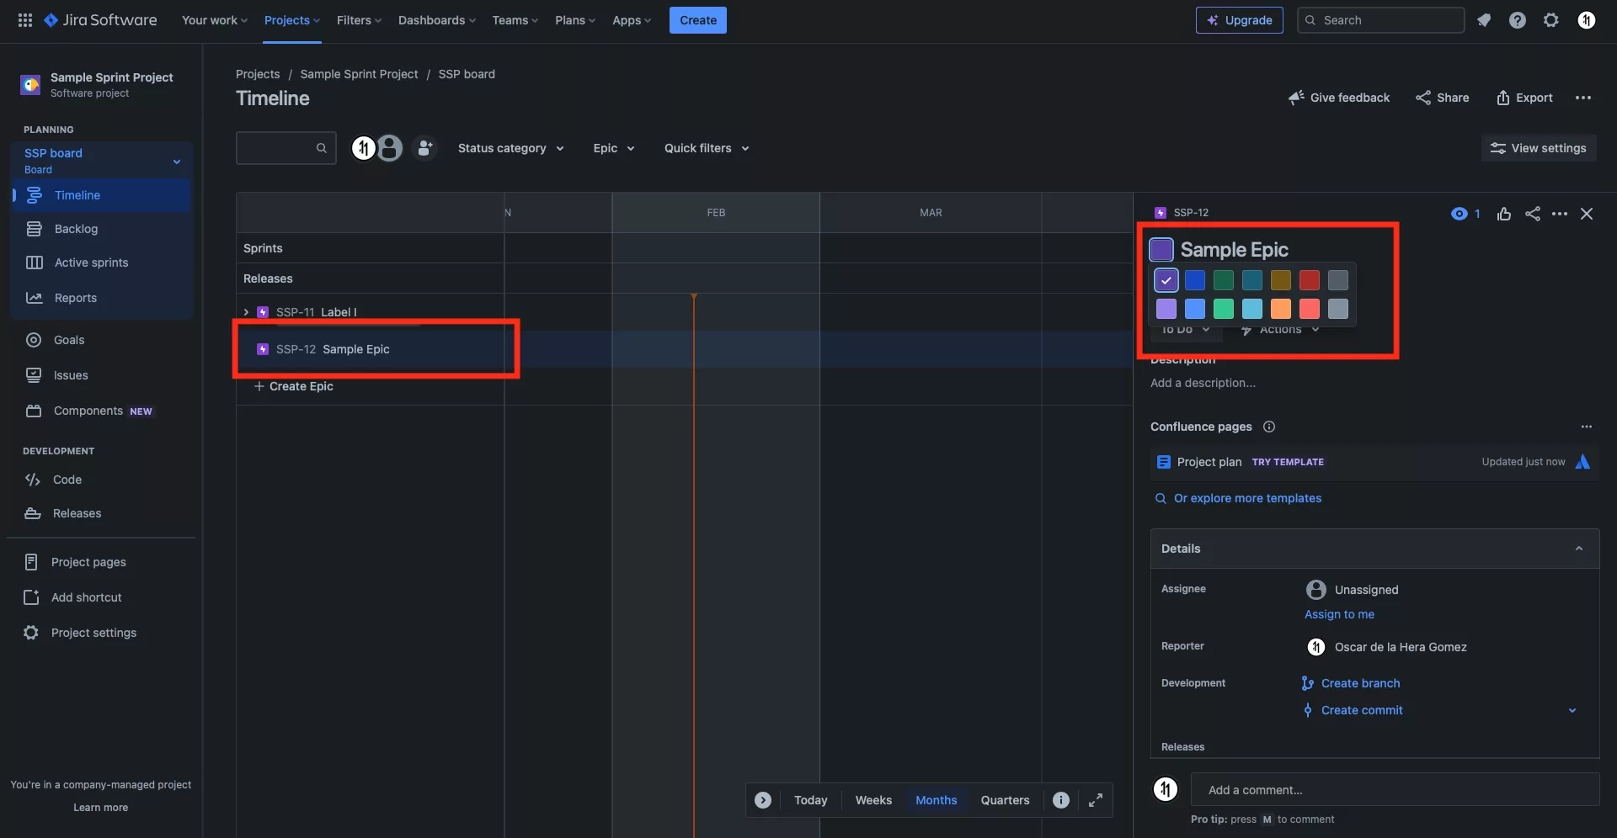Choose the light purple color swatch
This screenshot has height=838, width=1617.
click(x=1166, y=309)
